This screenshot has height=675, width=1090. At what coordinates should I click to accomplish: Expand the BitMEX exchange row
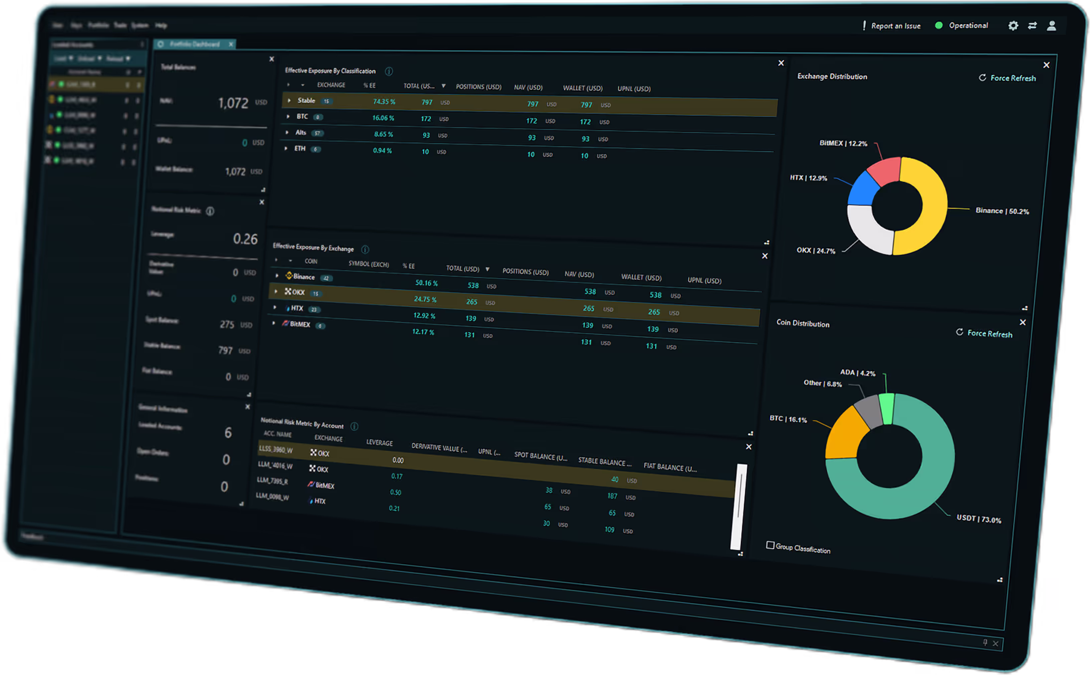(x=273, y=323)
